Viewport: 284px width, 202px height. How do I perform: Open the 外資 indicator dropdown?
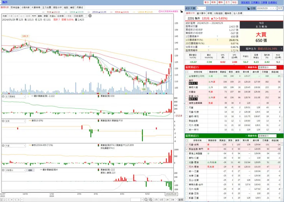[x=15, y=146]
